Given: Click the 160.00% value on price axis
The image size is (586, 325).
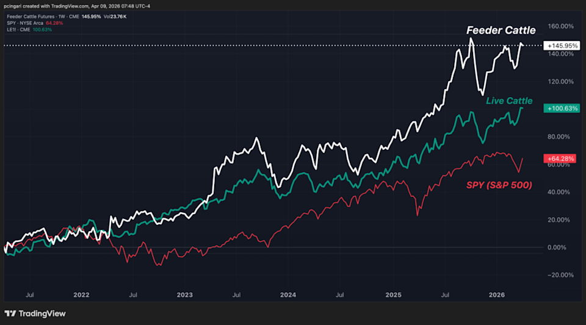Looking at the screenshot, I should [561, 26].
